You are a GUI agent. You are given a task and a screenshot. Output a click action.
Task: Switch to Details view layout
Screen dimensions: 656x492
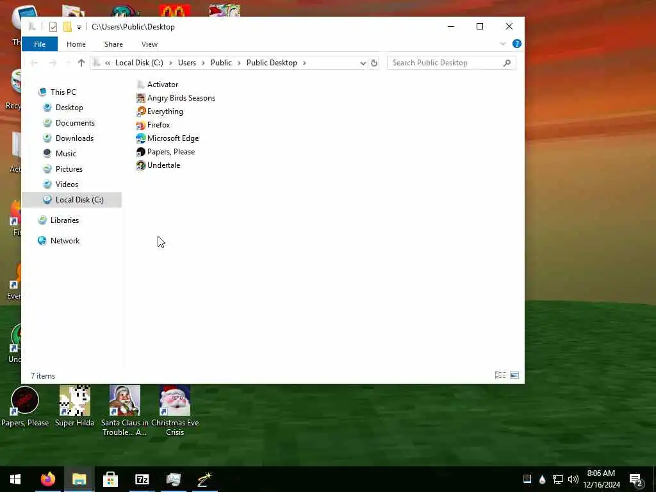[500, 375]
